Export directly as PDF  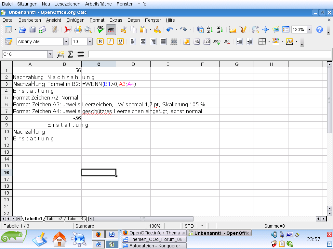(67, 30)
